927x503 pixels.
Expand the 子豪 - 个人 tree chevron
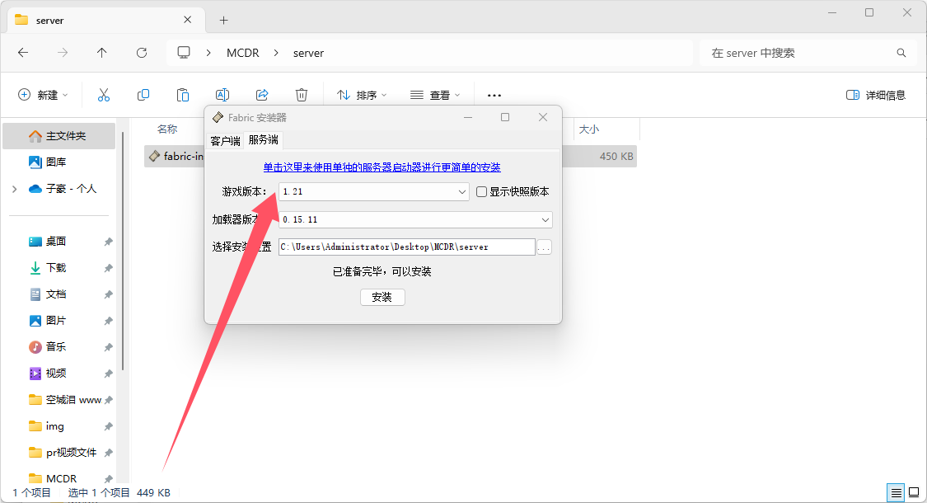pos(14,189)
